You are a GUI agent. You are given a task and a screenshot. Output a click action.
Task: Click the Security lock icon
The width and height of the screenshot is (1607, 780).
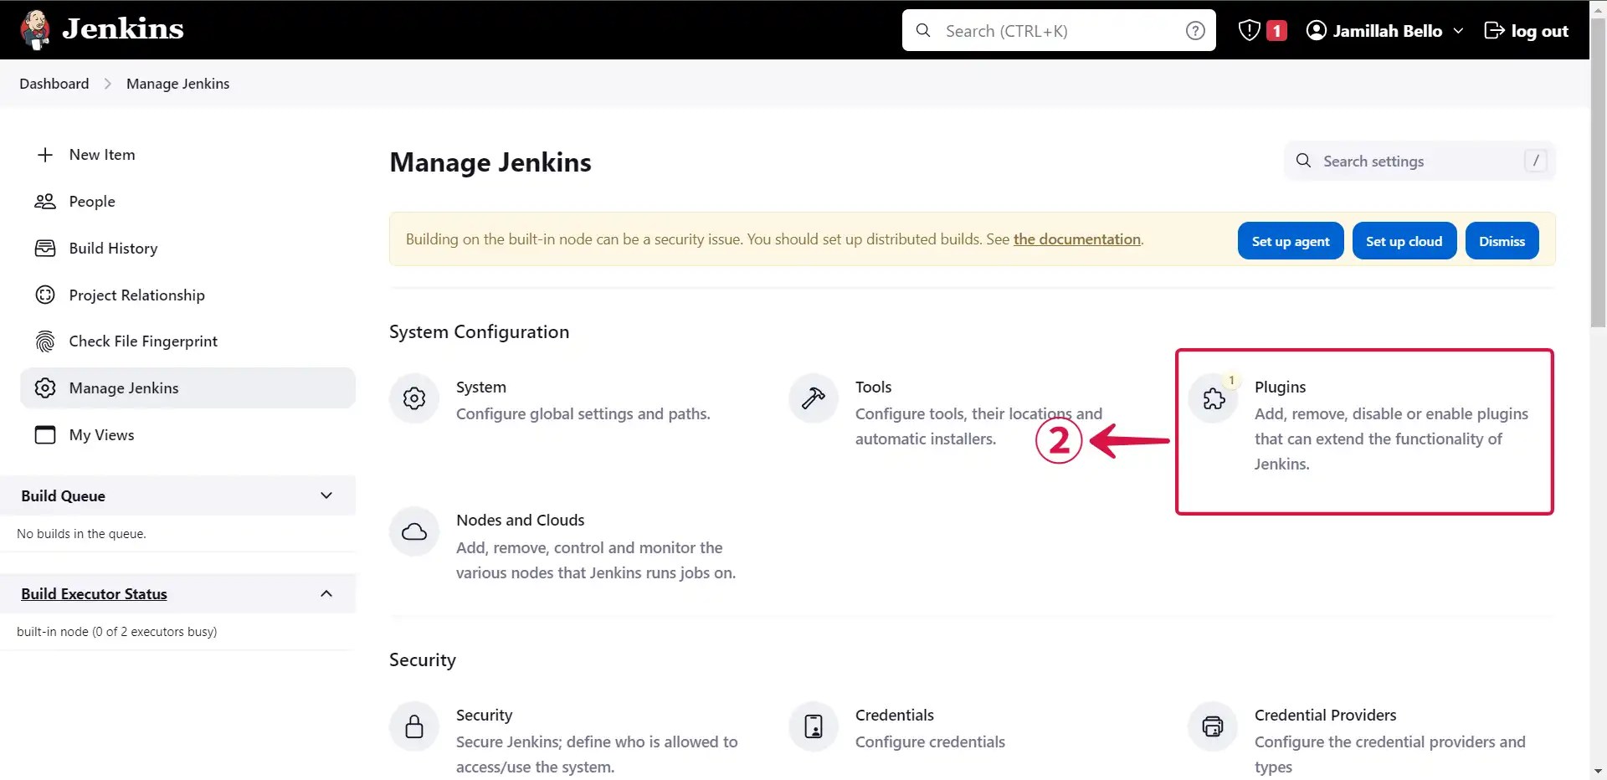pyautogui.click(x=413, y=726)
